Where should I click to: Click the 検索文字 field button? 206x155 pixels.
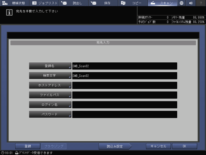point(50,76)
